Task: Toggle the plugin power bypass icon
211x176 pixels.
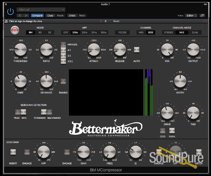Action: coord(11,12)
